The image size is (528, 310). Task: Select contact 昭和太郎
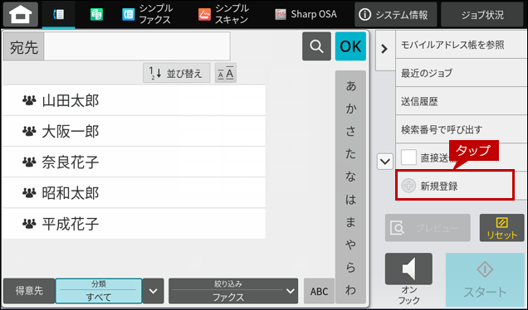134,192
